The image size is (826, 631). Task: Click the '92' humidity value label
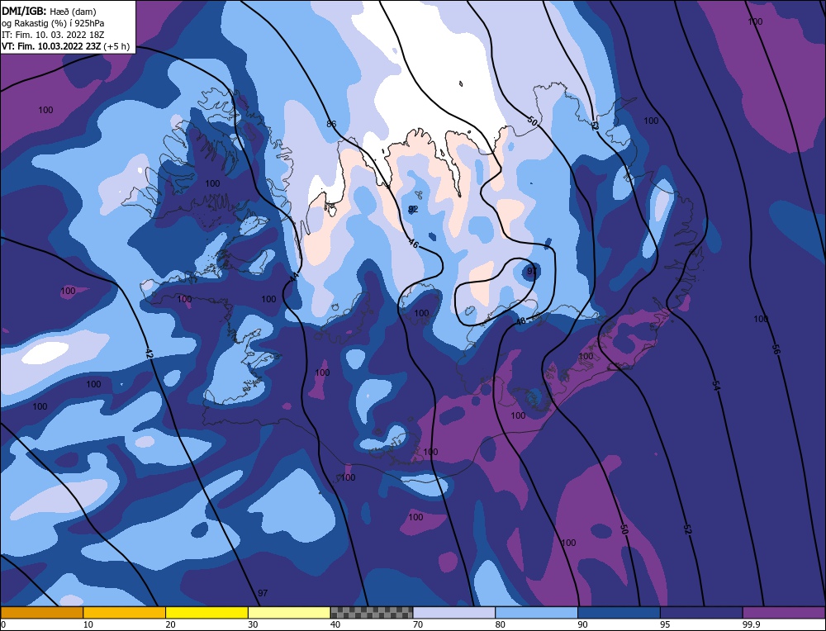point(414,209)
